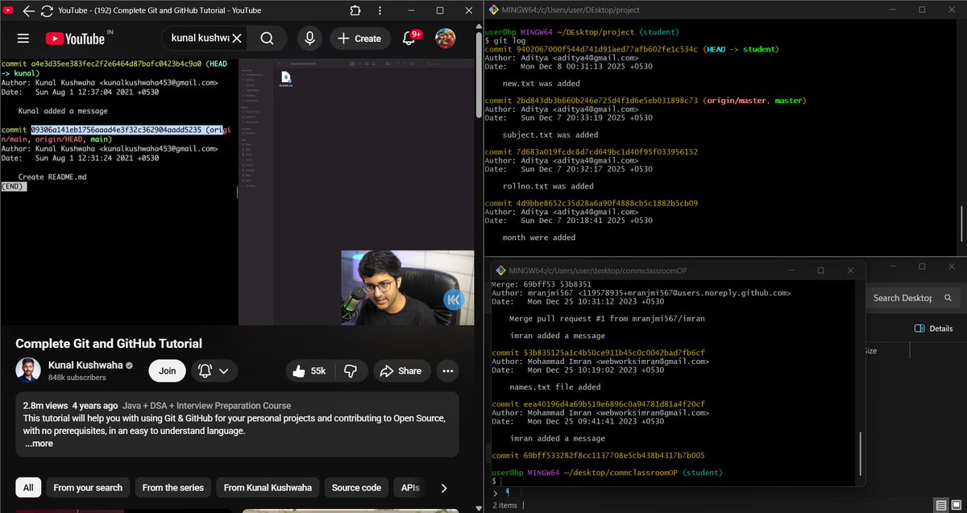Select the All filter chip
The width and height of the screenshot is (967, 513).
pyautogui.click(x=27, y=487)
